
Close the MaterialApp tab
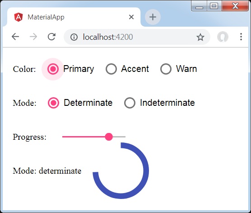click(x=131, y=17)
